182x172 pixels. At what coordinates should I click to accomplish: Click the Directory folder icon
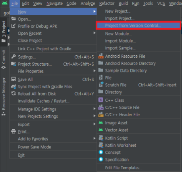pos(101,91)
